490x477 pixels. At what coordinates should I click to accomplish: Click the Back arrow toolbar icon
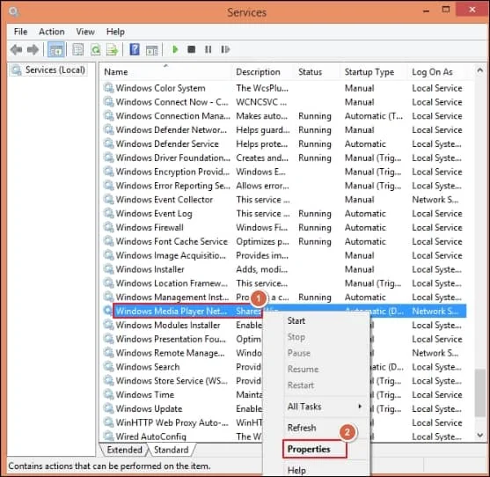pos(16,49)
